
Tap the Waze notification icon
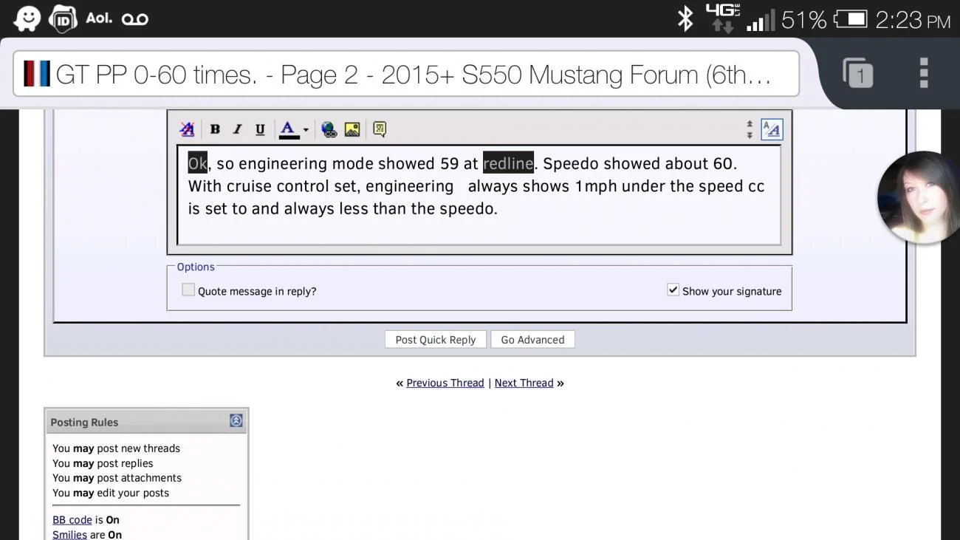(27, 18)
